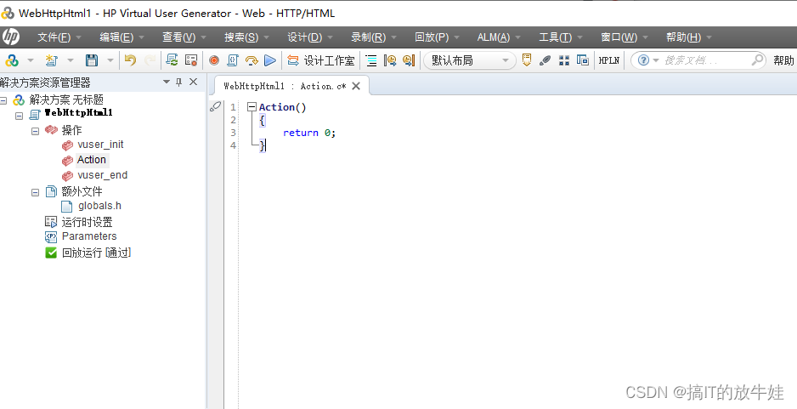This screenshot has height=409, width=797.
Task: Click the 帮助 button beside the search box
Action: 783,60
